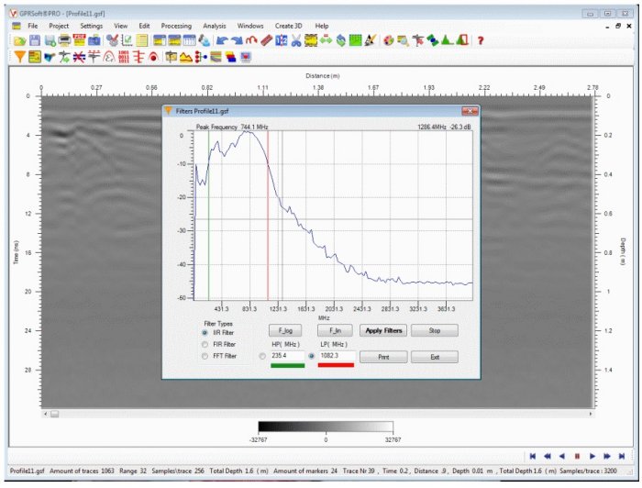Screen dimensions: 642x488
Task: Click the orange filter funnel icon
Action: coord(19,57)
